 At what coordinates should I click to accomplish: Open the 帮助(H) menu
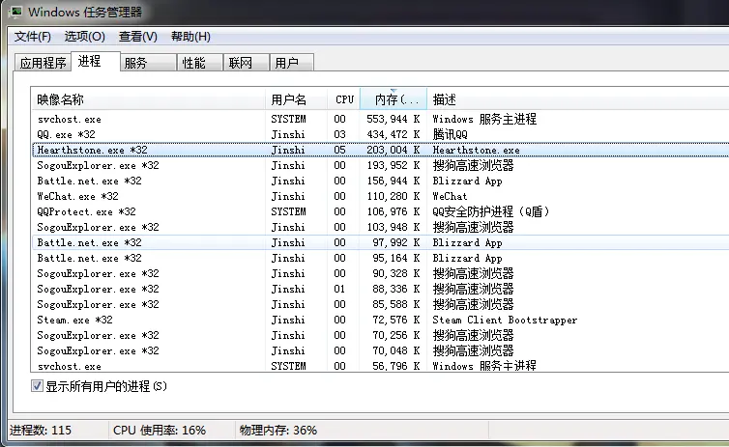click(x=190, y=37)
